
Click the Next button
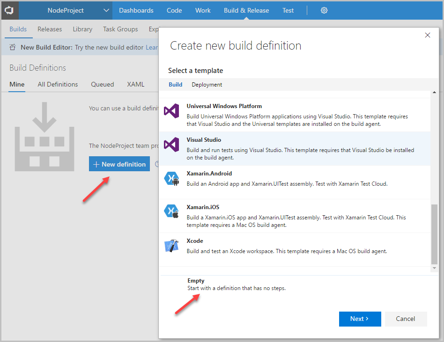[360, 319]
